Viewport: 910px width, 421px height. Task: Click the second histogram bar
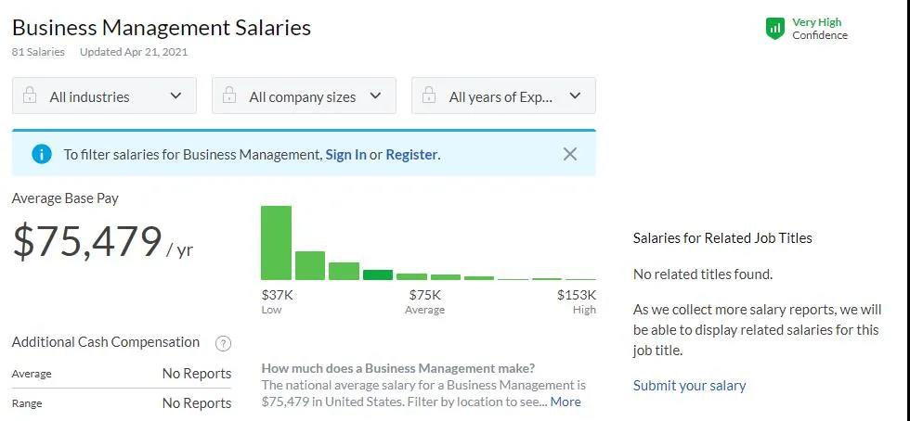coord(310,265)
